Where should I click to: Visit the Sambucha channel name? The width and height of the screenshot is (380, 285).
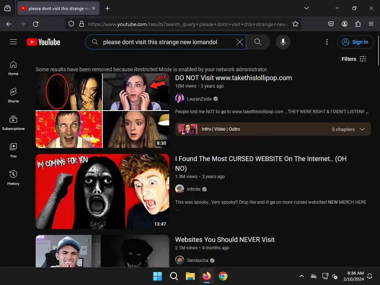click(197, 260)
